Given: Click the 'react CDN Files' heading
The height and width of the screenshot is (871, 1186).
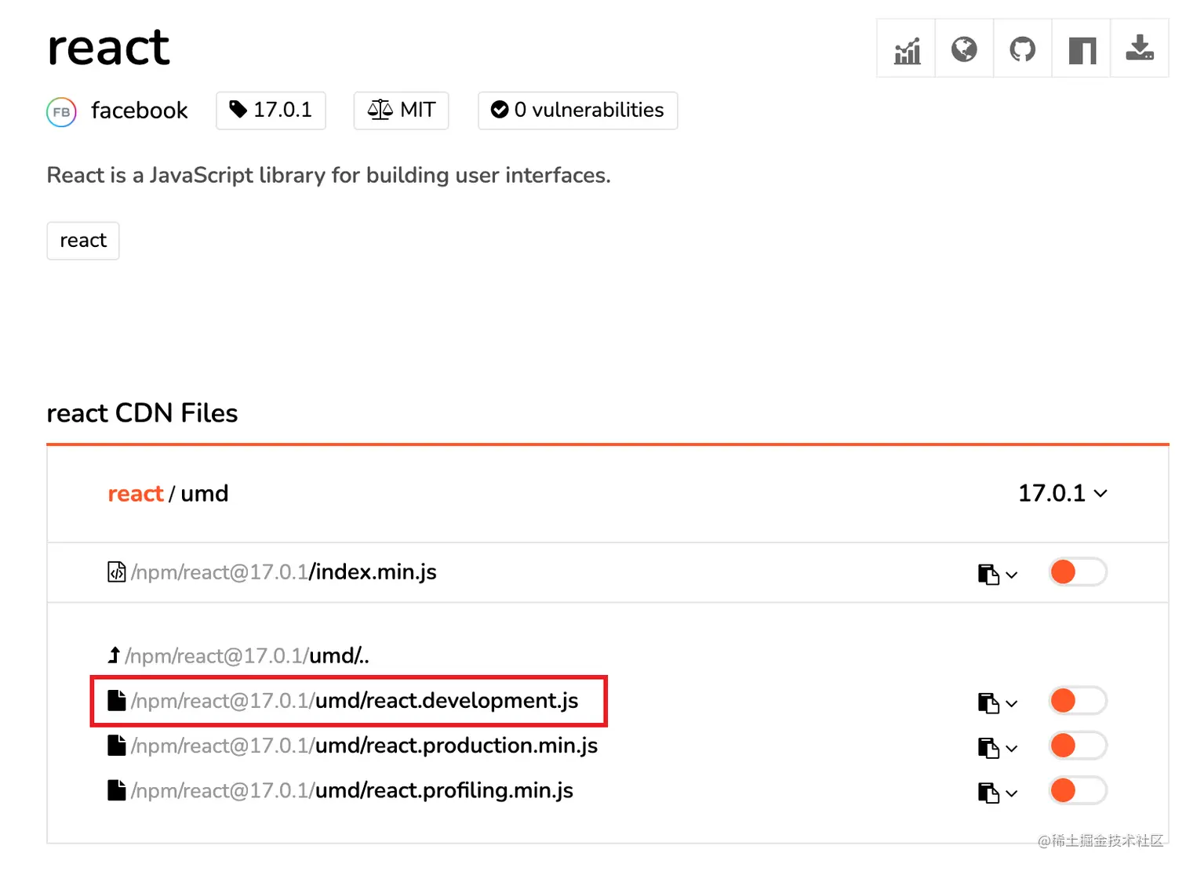Looking at the screenshot, I should pos(142,413).
